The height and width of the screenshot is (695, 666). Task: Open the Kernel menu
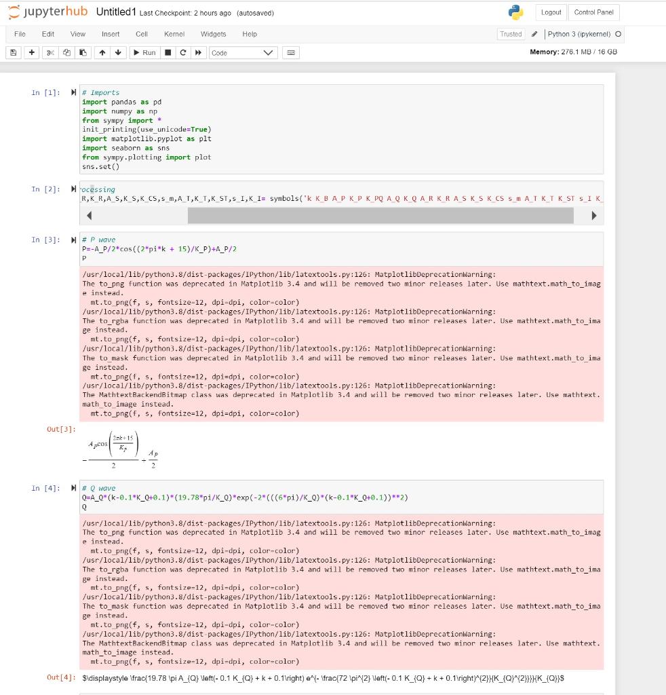pos(174,34)
